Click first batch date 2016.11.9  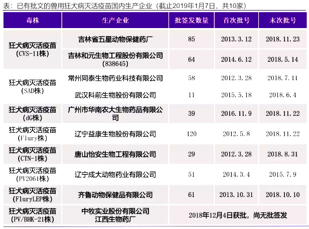(236, 113)
